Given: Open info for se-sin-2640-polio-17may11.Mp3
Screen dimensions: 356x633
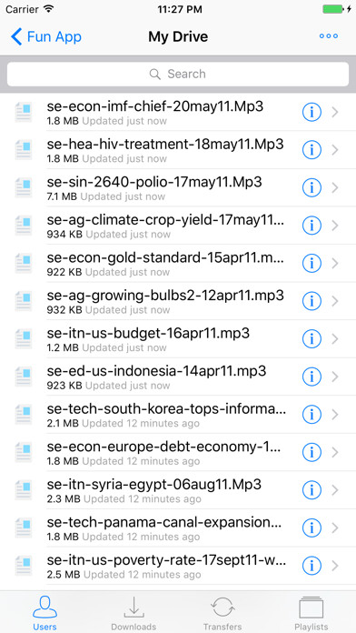Looking at the screenshot, I should point(311,187).
